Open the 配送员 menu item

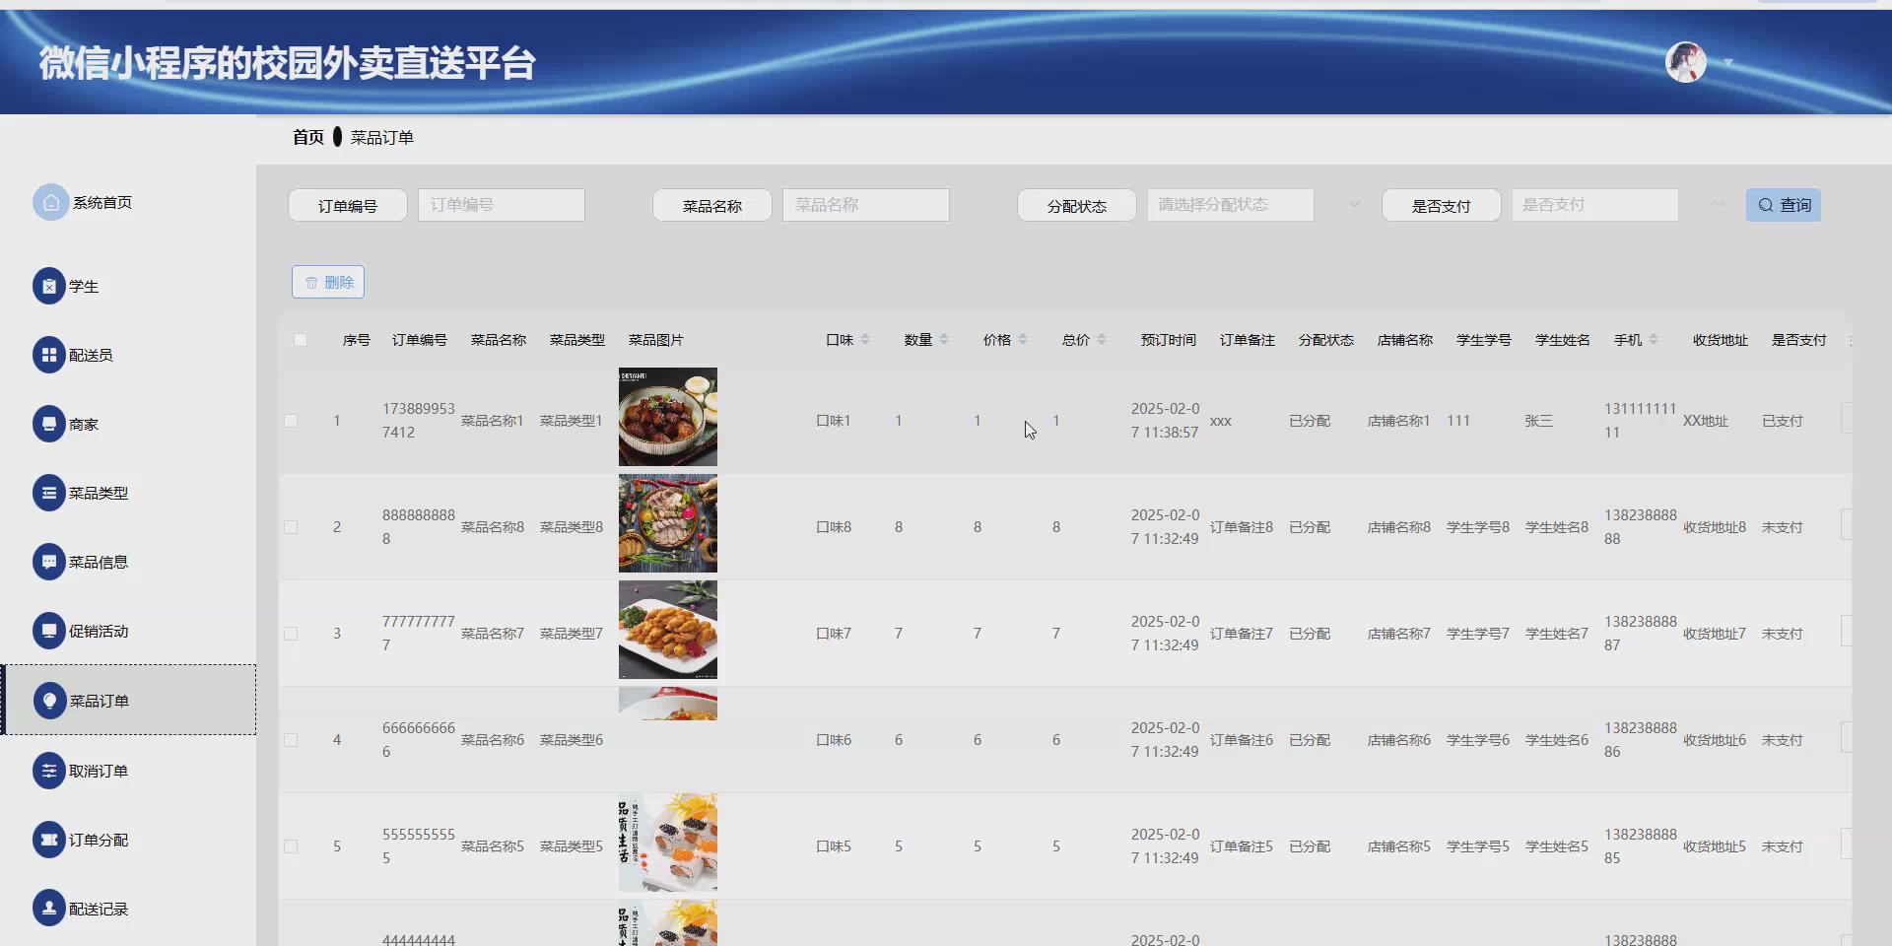coord(91,356)
